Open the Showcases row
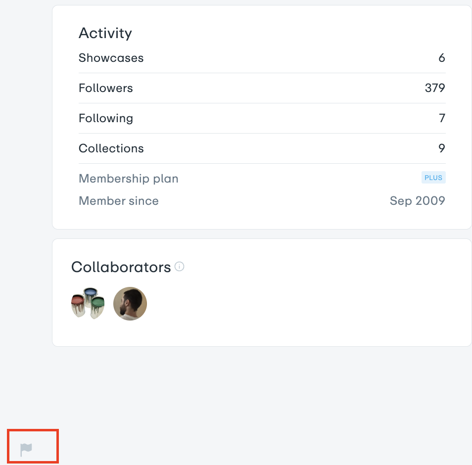472x465 pixels. point(262,58)
